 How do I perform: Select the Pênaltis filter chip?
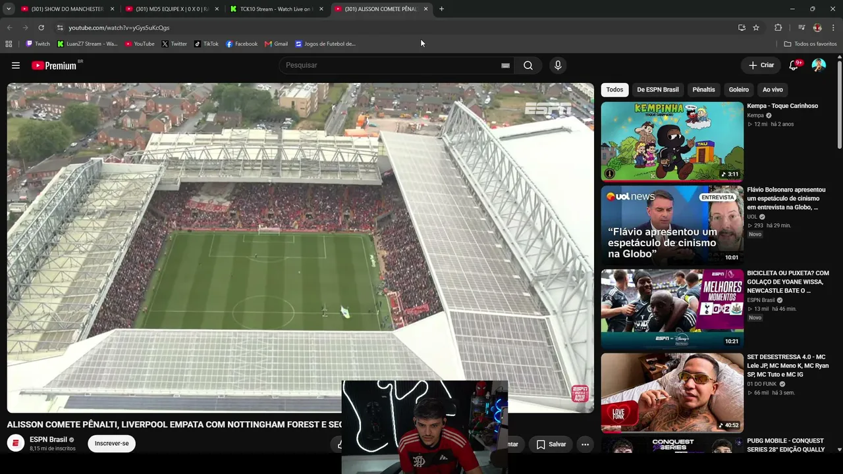pyautogui.click(x=703, y=90)
